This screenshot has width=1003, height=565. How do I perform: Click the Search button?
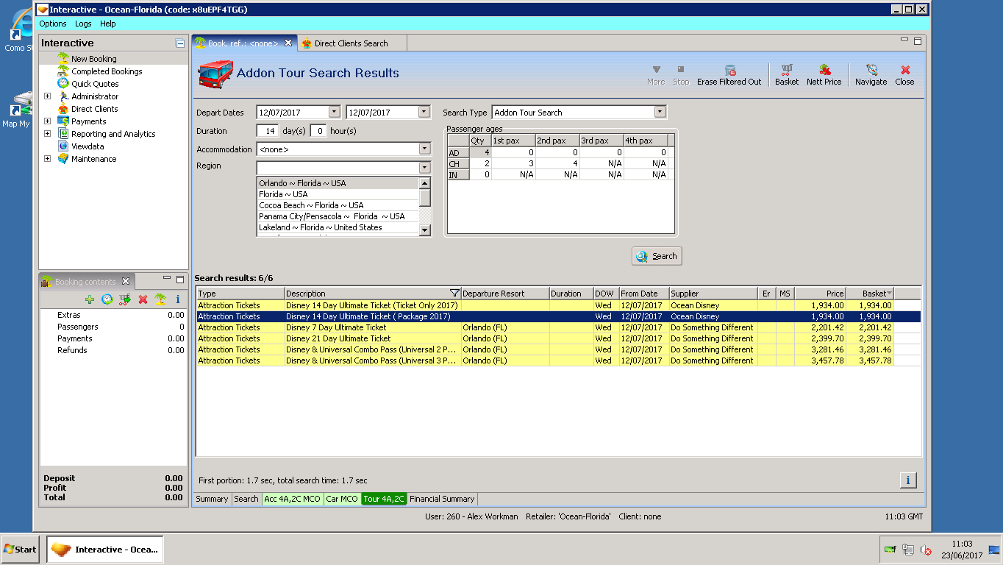[657, 256]
